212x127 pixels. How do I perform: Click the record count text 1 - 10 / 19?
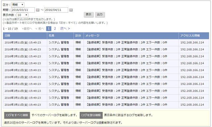pyautogui.click(x=10, y=29)
